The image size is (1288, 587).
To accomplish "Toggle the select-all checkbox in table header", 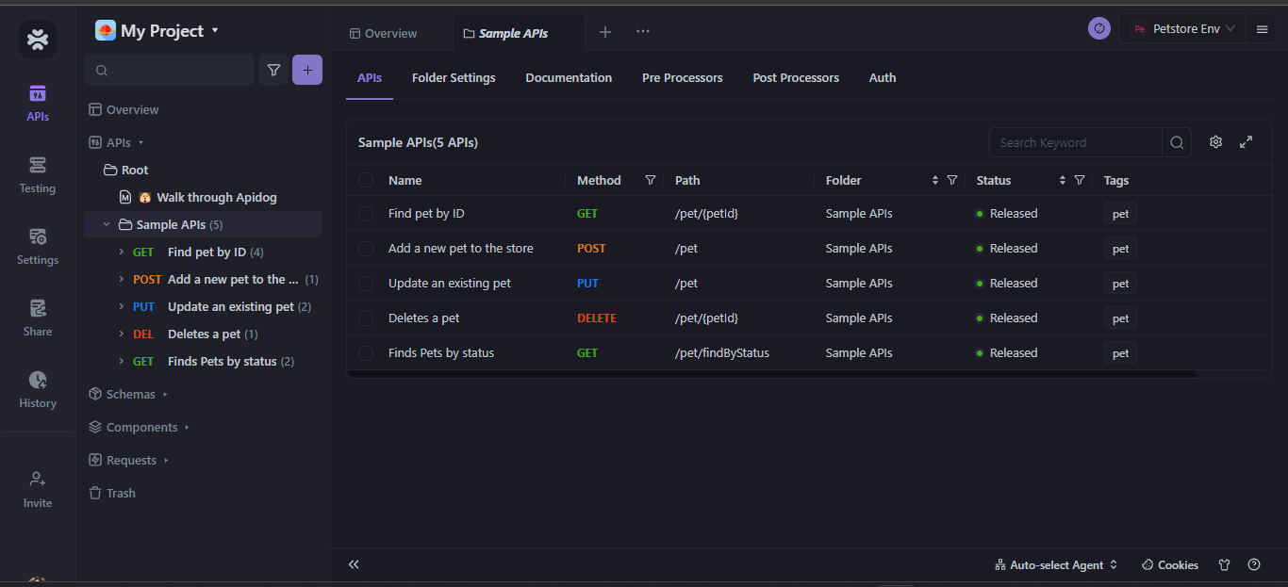I will [366, 180].
